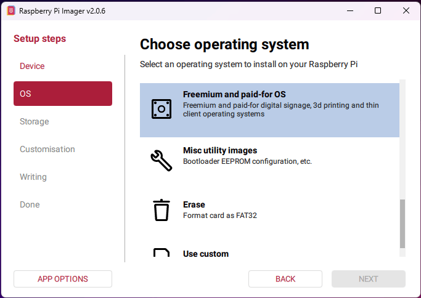Select the Freemium and paid-for OS icon
This screenshot has height=298, width=421.
(x=161, y=109)
